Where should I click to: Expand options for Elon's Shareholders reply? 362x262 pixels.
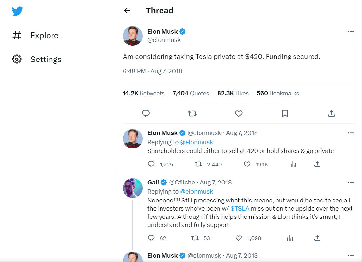click(x=351, y=133)
